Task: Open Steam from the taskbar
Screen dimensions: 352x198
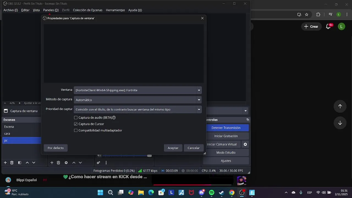Action: tap(221, 193)
